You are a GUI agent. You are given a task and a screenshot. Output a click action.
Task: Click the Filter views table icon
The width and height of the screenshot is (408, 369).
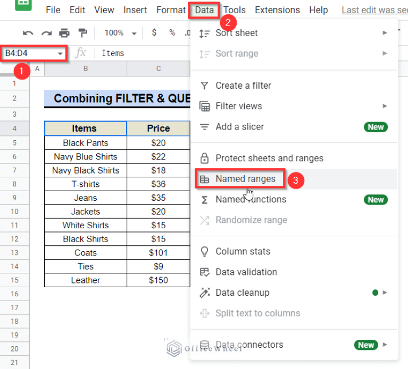tap(204, 106)
